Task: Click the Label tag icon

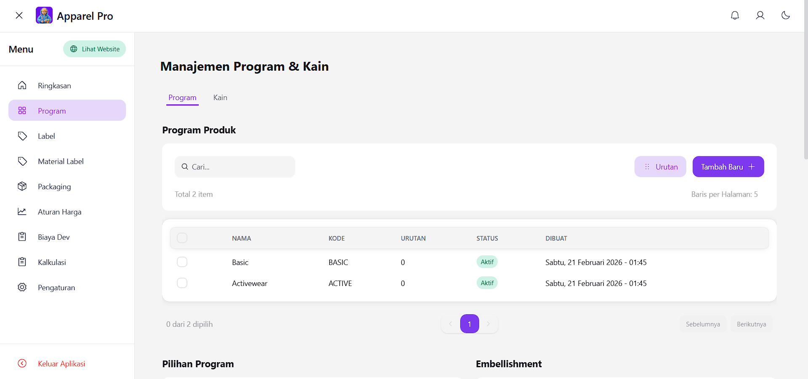Action: 22,136
